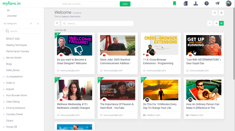Image resolution: width=235 pixels, height=131 pixels.
Task: Open Disqus category
Action: pos(10,120)
